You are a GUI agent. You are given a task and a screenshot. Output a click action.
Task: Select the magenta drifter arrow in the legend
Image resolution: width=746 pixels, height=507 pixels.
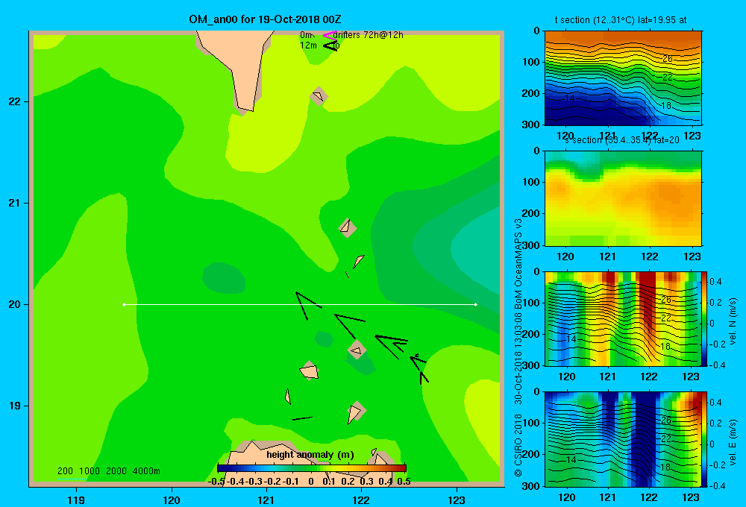330,35
